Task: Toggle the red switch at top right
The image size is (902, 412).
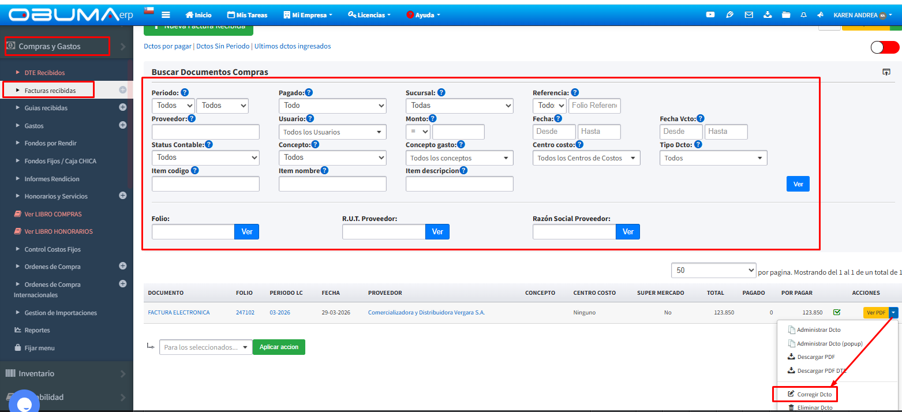Action: [x=885, y=47]
